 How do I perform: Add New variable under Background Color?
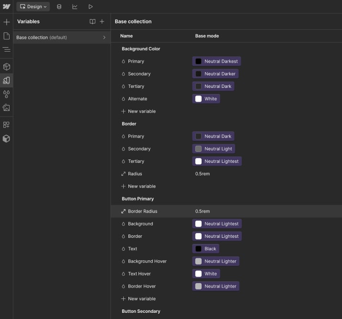(139, 111)
